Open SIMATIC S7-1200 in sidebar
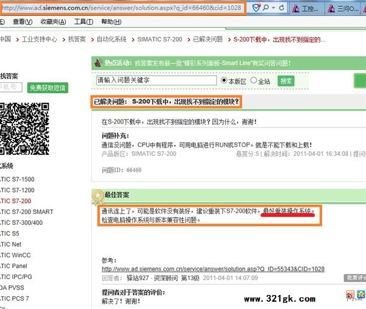366x309 pixels. 17,190
